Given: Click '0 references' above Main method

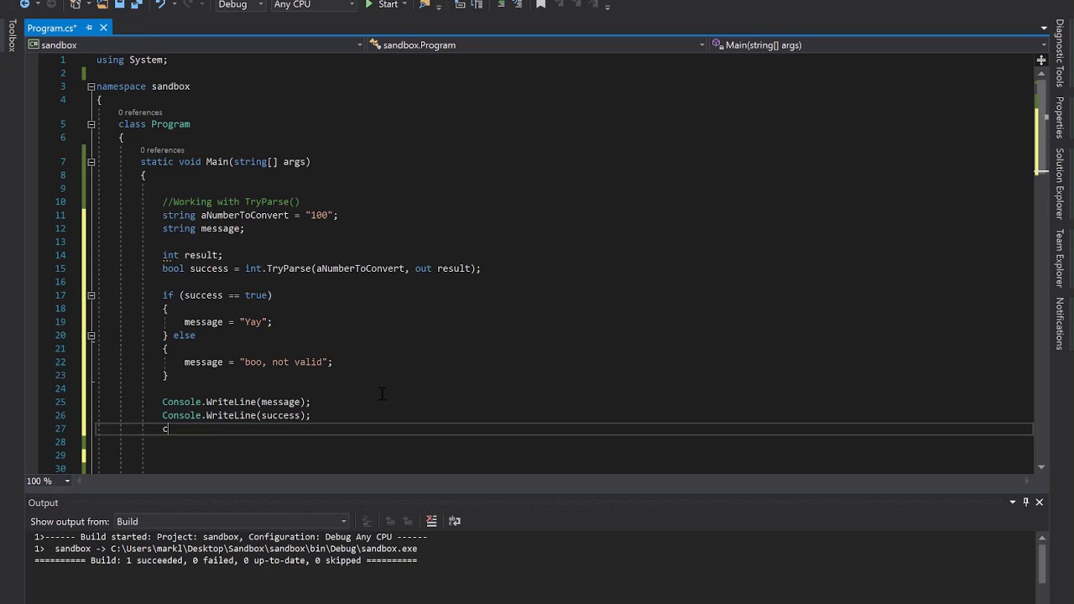Looking at the screenshot, I should tap(162, 150).
